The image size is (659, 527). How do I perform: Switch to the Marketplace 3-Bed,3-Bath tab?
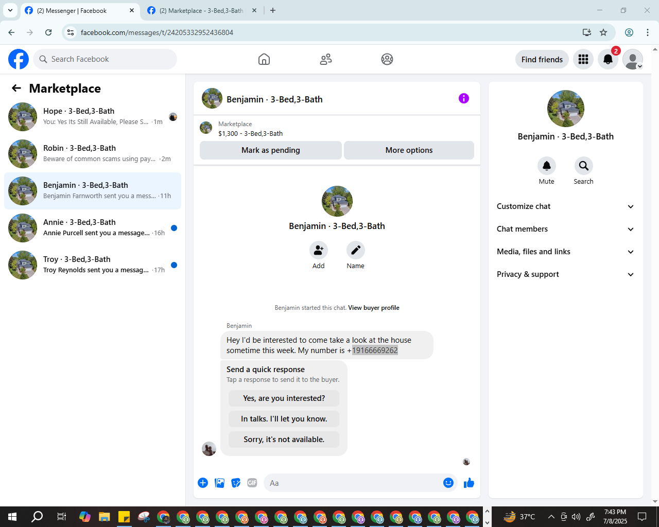[202, 10]
